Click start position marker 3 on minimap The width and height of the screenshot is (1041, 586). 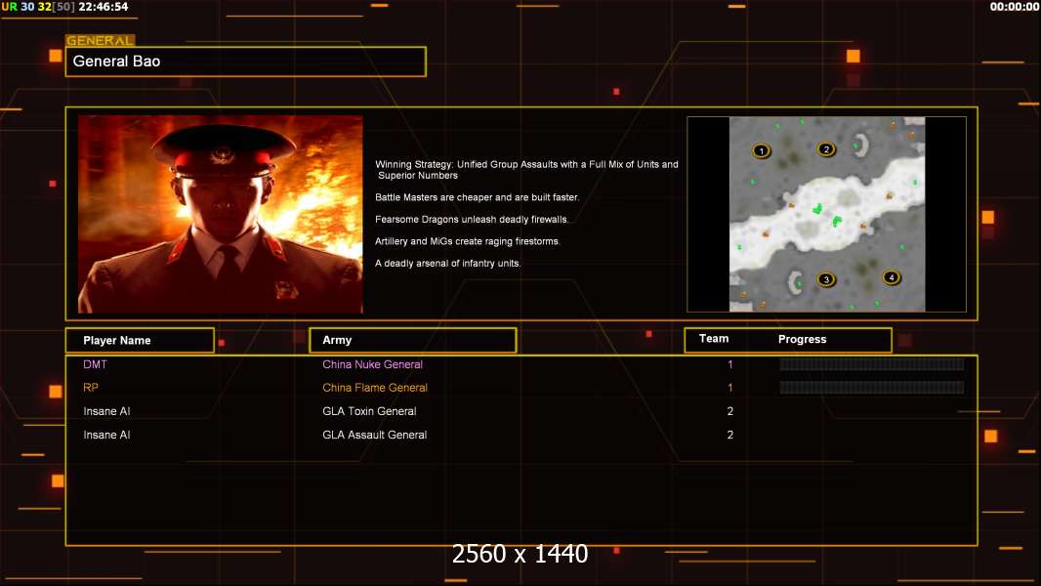tap(826, 279)
